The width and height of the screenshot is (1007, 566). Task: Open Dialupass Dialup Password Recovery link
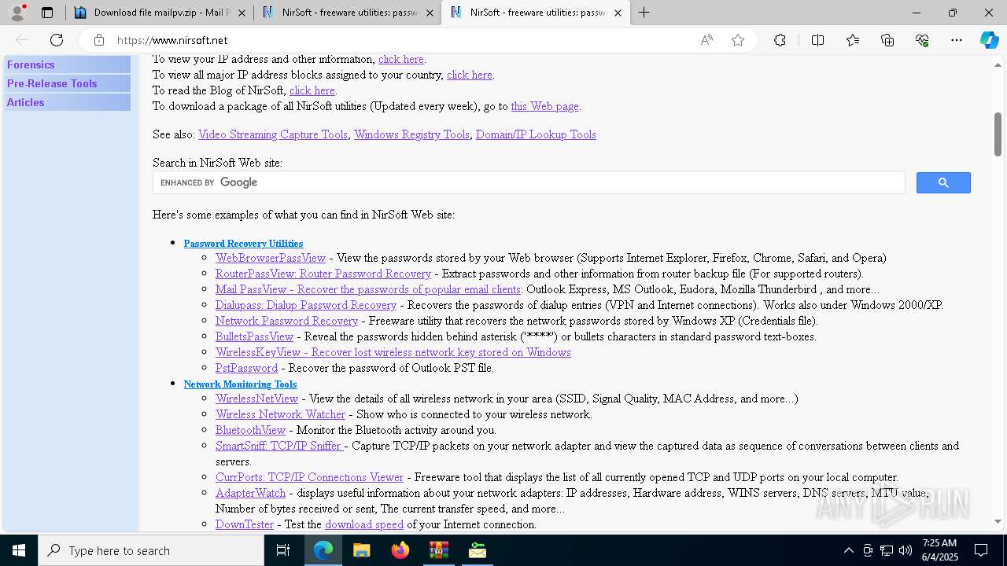pyautogui.click(x=306, y=305)
